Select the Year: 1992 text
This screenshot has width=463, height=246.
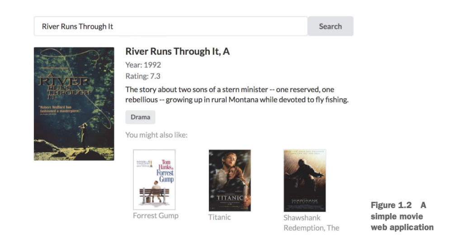(143, 65)
